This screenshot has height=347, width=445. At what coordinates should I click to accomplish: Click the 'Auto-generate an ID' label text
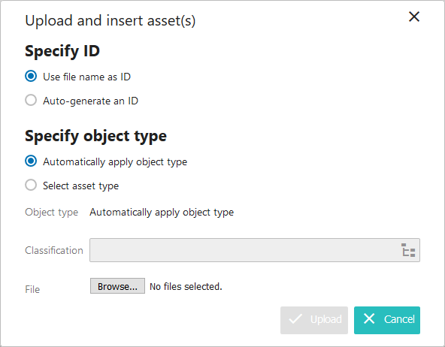pyautogui.click(x=90, y=101)
